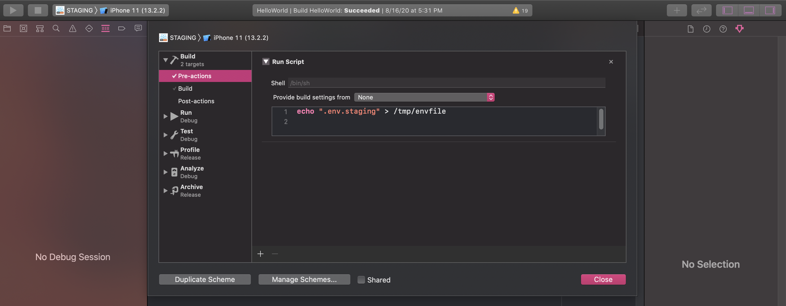Click the add script line plus button
786x306 pixels.
tap(260, 254)
